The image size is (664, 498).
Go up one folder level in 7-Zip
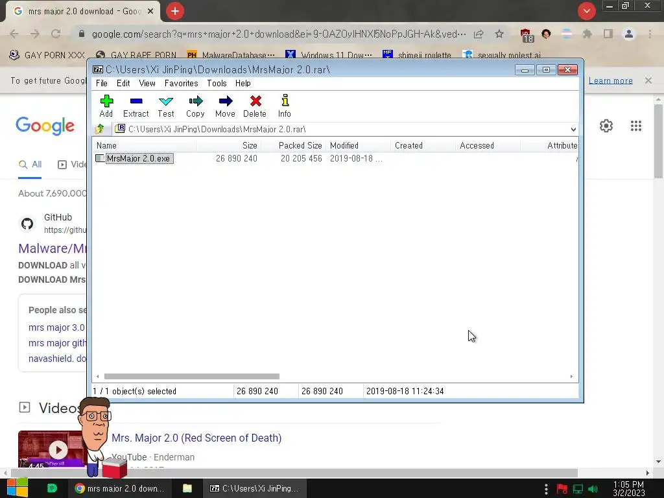[100, 129]
